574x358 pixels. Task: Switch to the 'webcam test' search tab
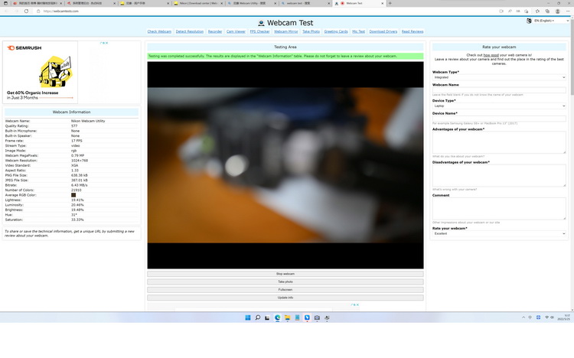(305, 3)
